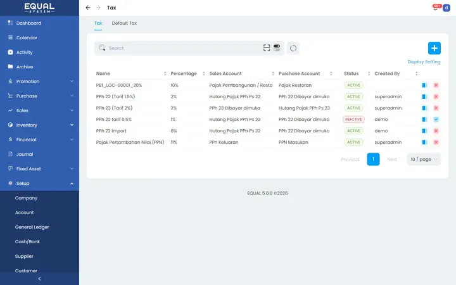Viewport: 456px width, 285px height.
Task: Open notifications bell with 99+ badge
Action: click(x=435, y=8)
